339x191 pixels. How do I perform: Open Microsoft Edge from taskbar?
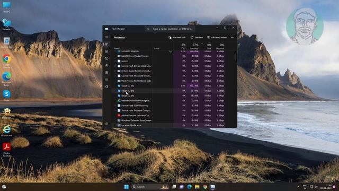190,187
